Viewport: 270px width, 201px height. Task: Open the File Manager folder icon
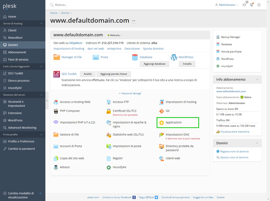tap(57, 57)
